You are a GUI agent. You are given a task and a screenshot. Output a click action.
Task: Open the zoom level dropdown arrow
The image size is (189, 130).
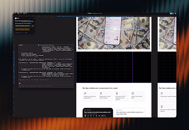[x=105, y=116]
